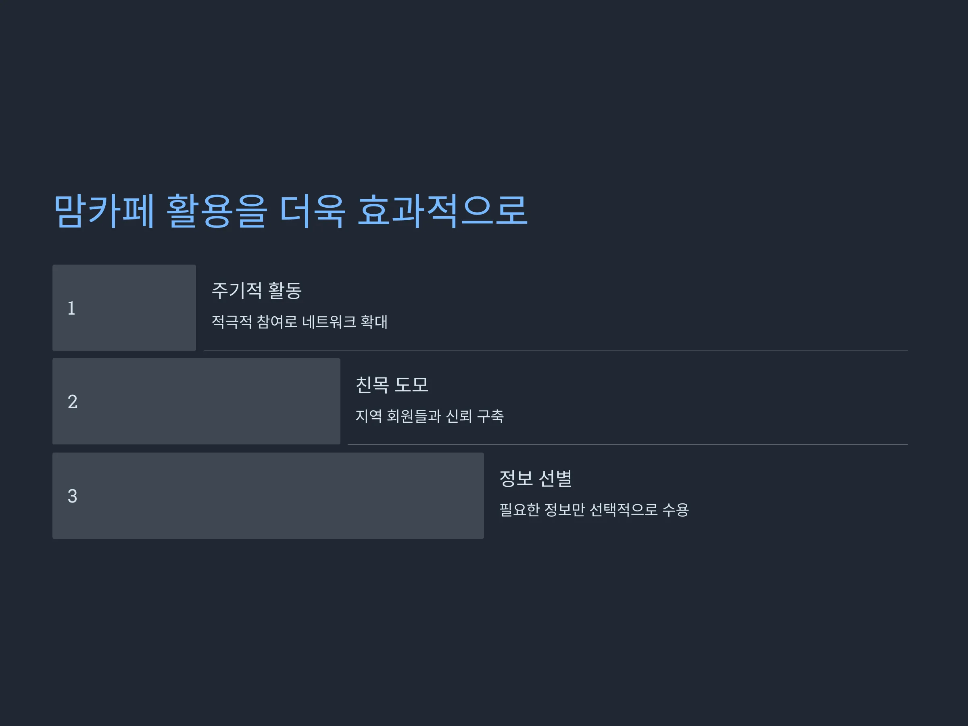Select the text 필요한 정보만 선택적으로 수용

pos(594,509)
